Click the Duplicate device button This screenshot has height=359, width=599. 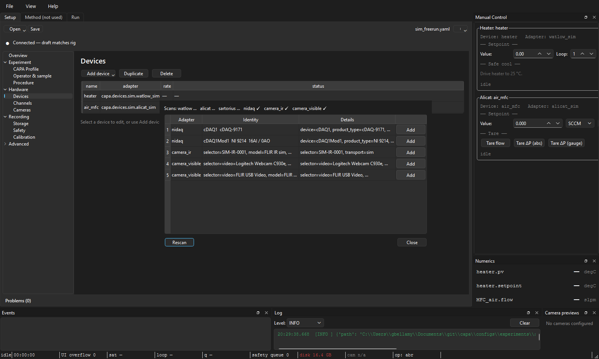pos(133,74)
